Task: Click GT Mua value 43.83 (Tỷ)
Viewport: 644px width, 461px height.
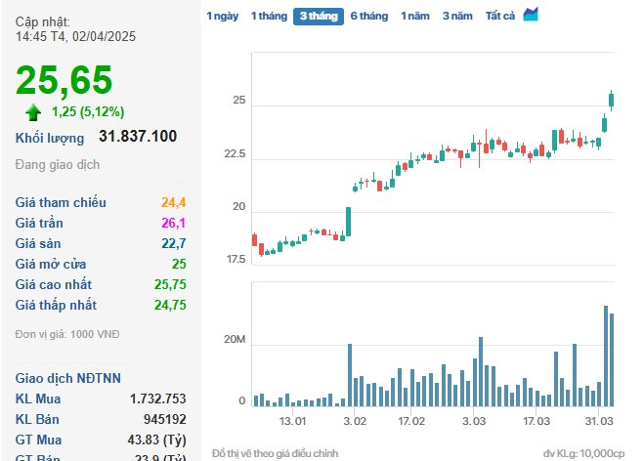Action: click(157, 440)
